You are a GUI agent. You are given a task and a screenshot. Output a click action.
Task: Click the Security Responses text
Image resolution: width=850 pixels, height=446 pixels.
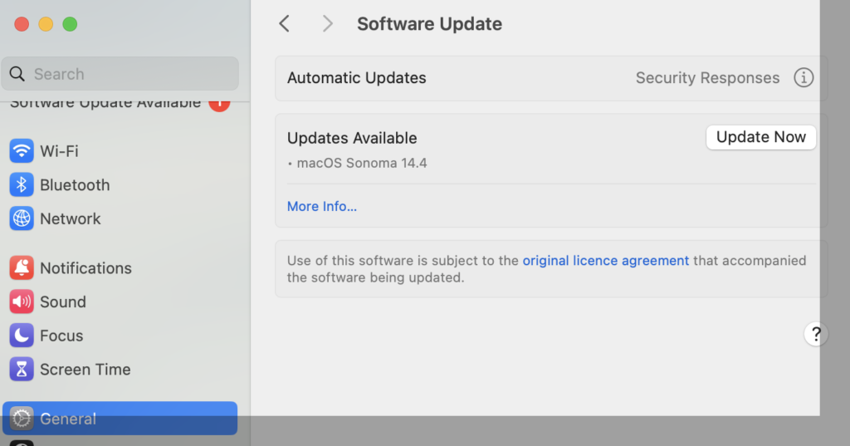(707, 77)
